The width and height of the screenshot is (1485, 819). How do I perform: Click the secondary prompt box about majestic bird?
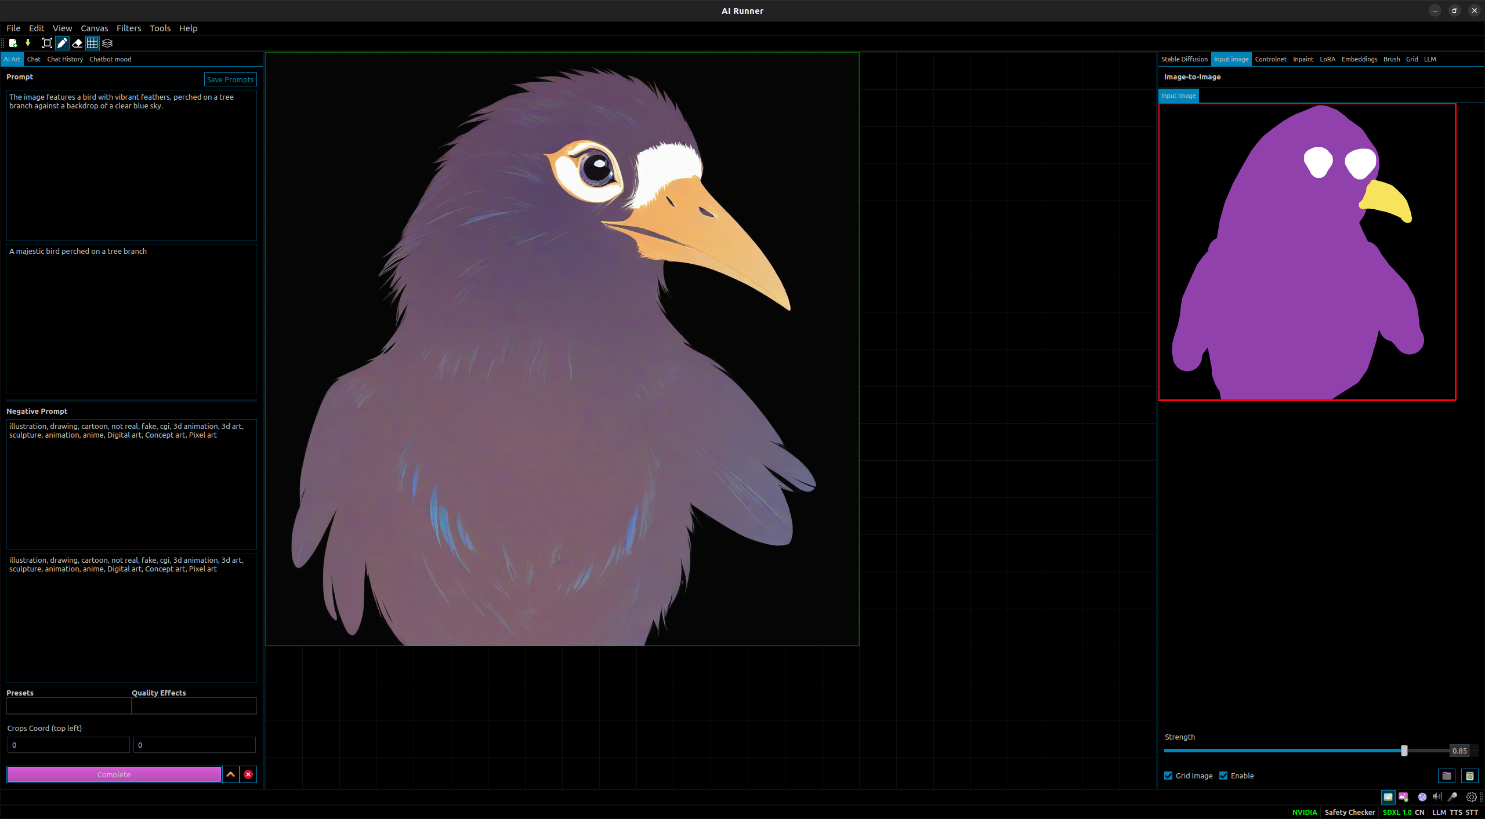(131, 319)
